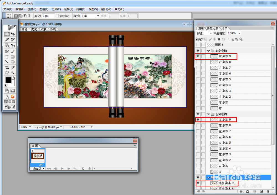Click the foreground black color swatch

tap(7, 79)
